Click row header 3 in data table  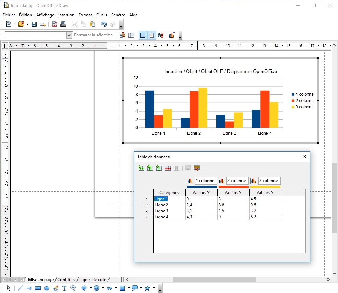[x=146, y=211]
